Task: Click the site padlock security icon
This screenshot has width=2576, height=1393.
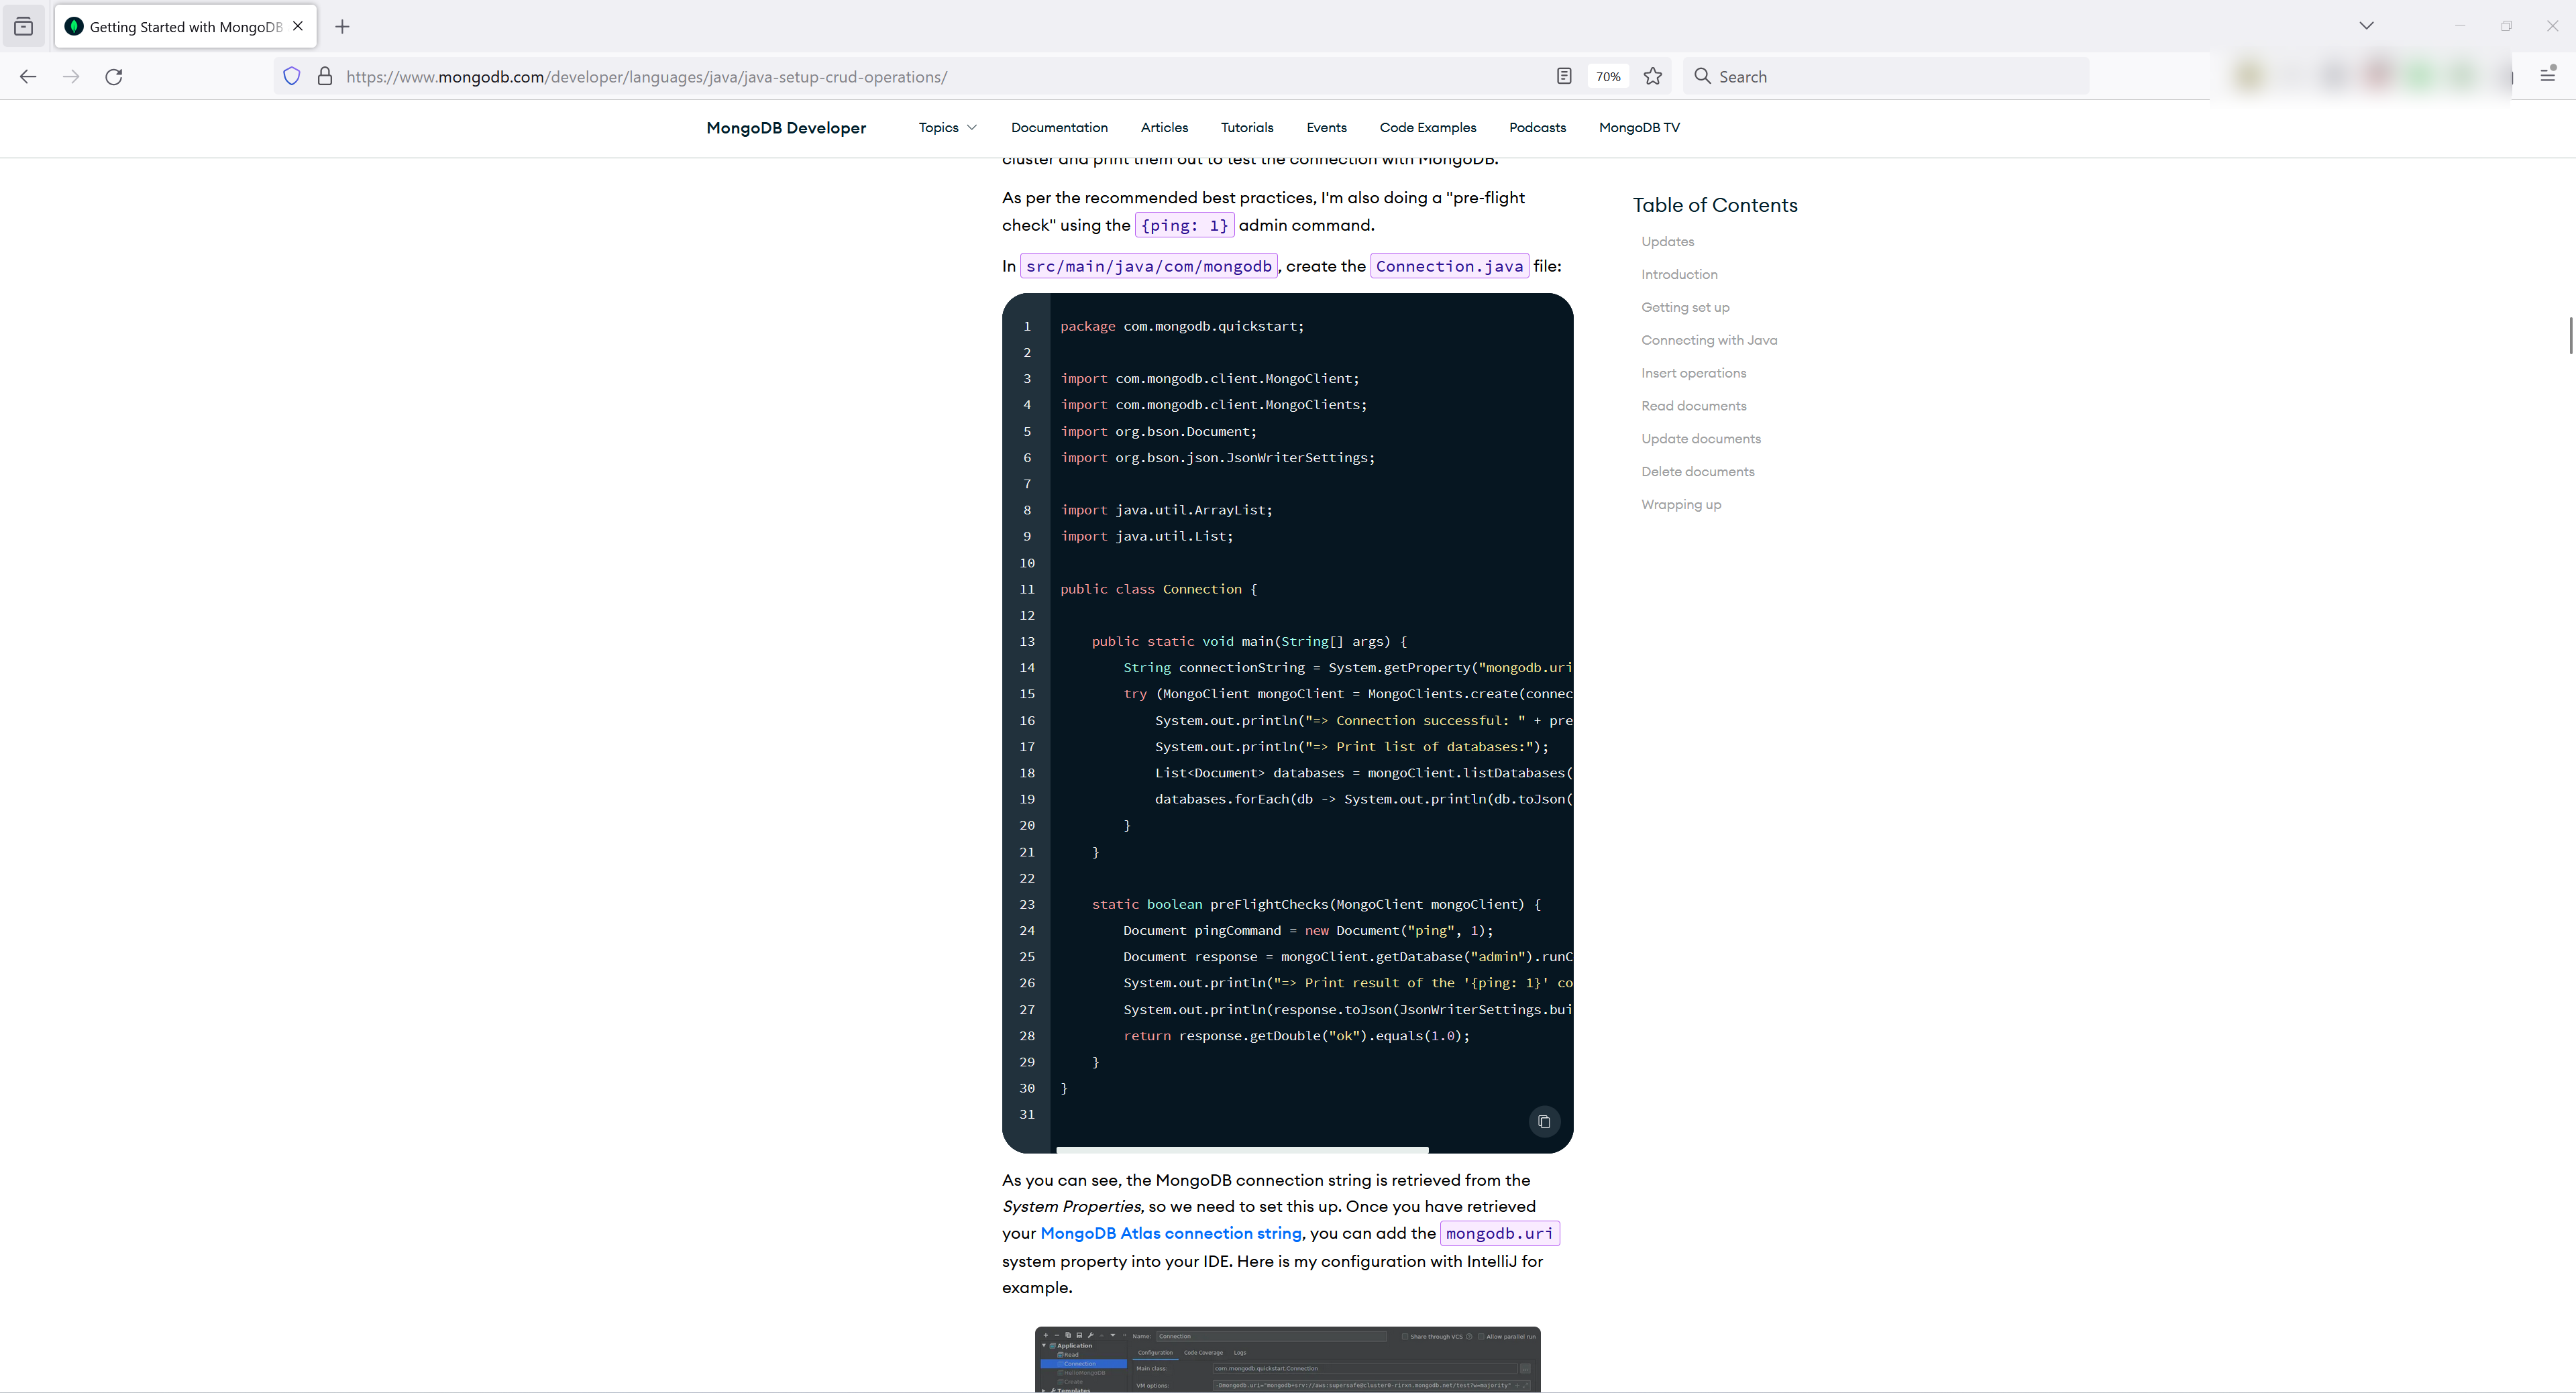Action: 325,76
